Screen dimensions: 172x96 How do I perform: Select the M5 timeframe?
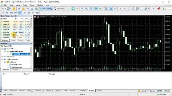[x=7, y=13]
